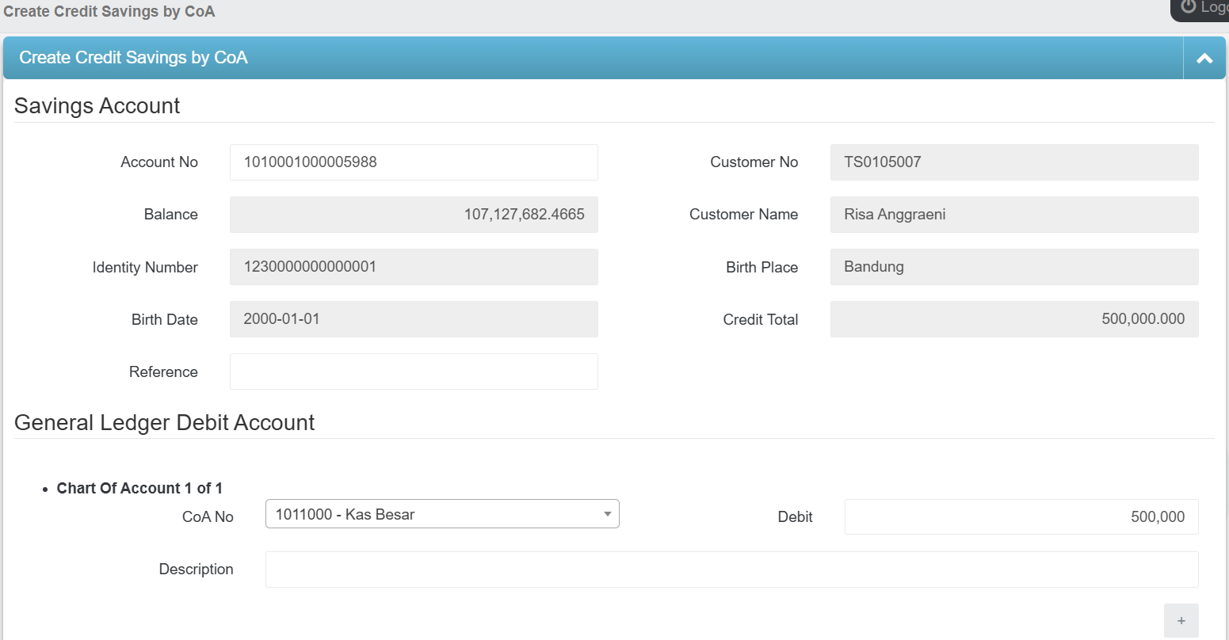1229x640 pixels.
Task: Click the Customer No field
Action: tap(1013, 162)
